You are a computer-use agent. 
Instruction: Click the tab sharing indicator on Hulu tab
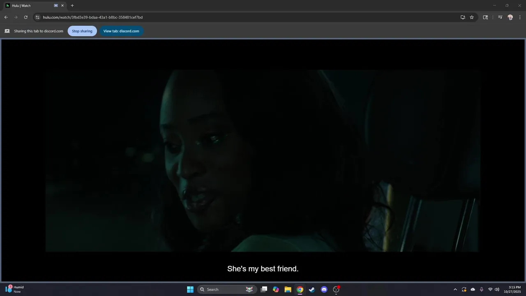coord(56,6)
